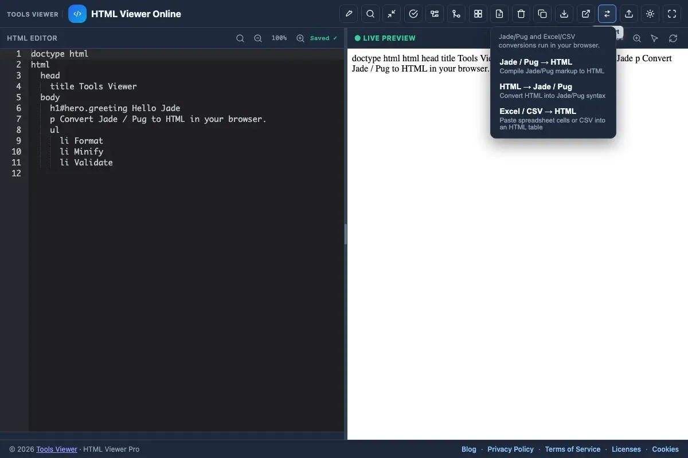Screen dimensions: 688x458
Task: Click the download icon in toolbar
Action: click(564, 14)
